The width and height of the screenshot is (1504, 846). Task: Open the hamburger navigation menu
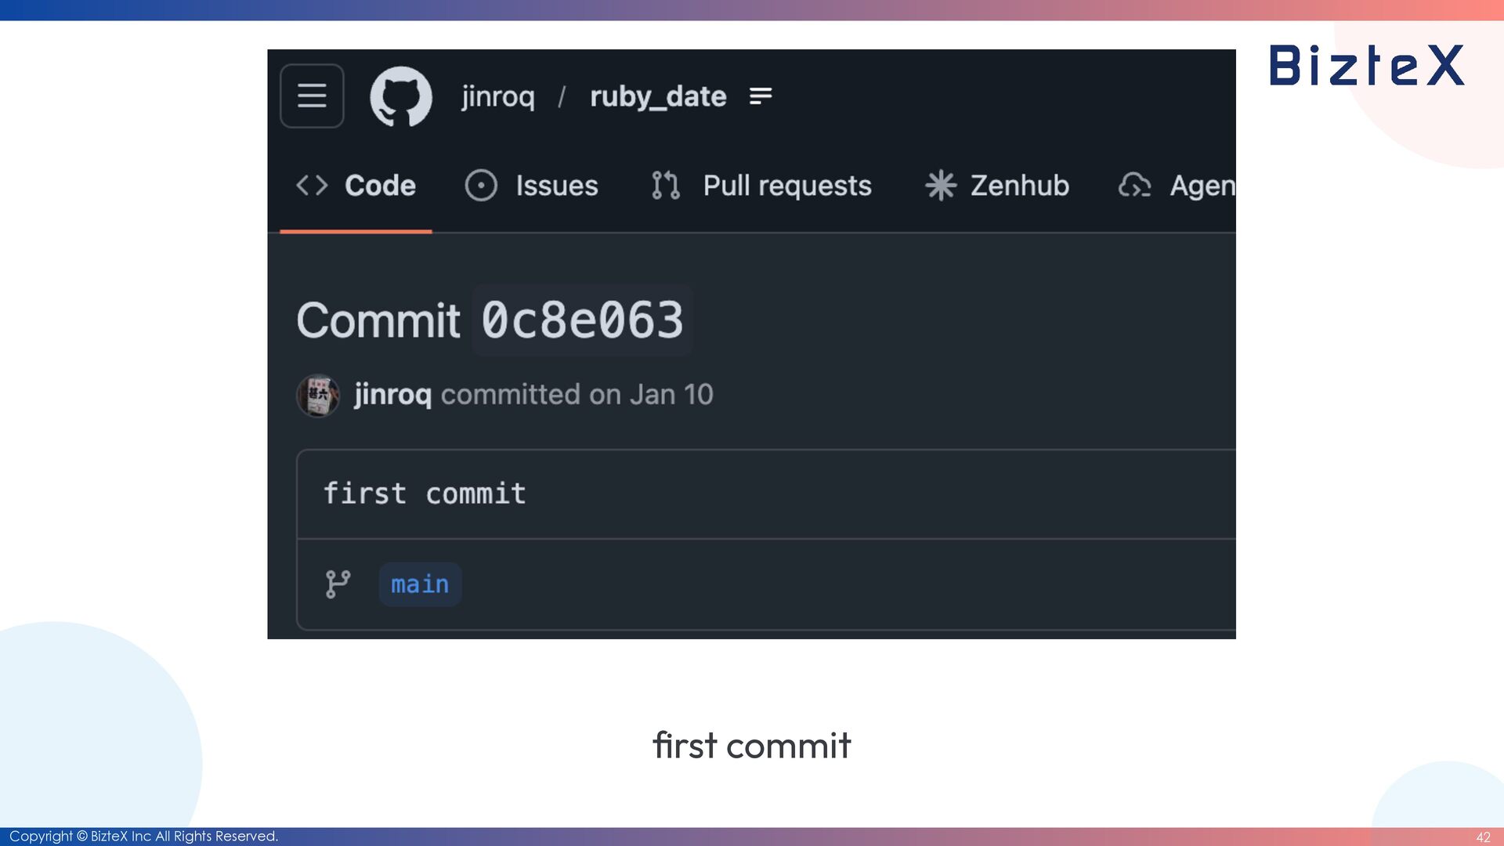pos(312,96)
